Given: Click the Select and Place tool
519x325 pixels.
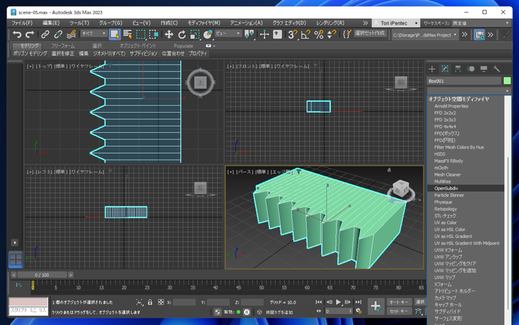Looking at the screenshot, I should tap(208, 34).
